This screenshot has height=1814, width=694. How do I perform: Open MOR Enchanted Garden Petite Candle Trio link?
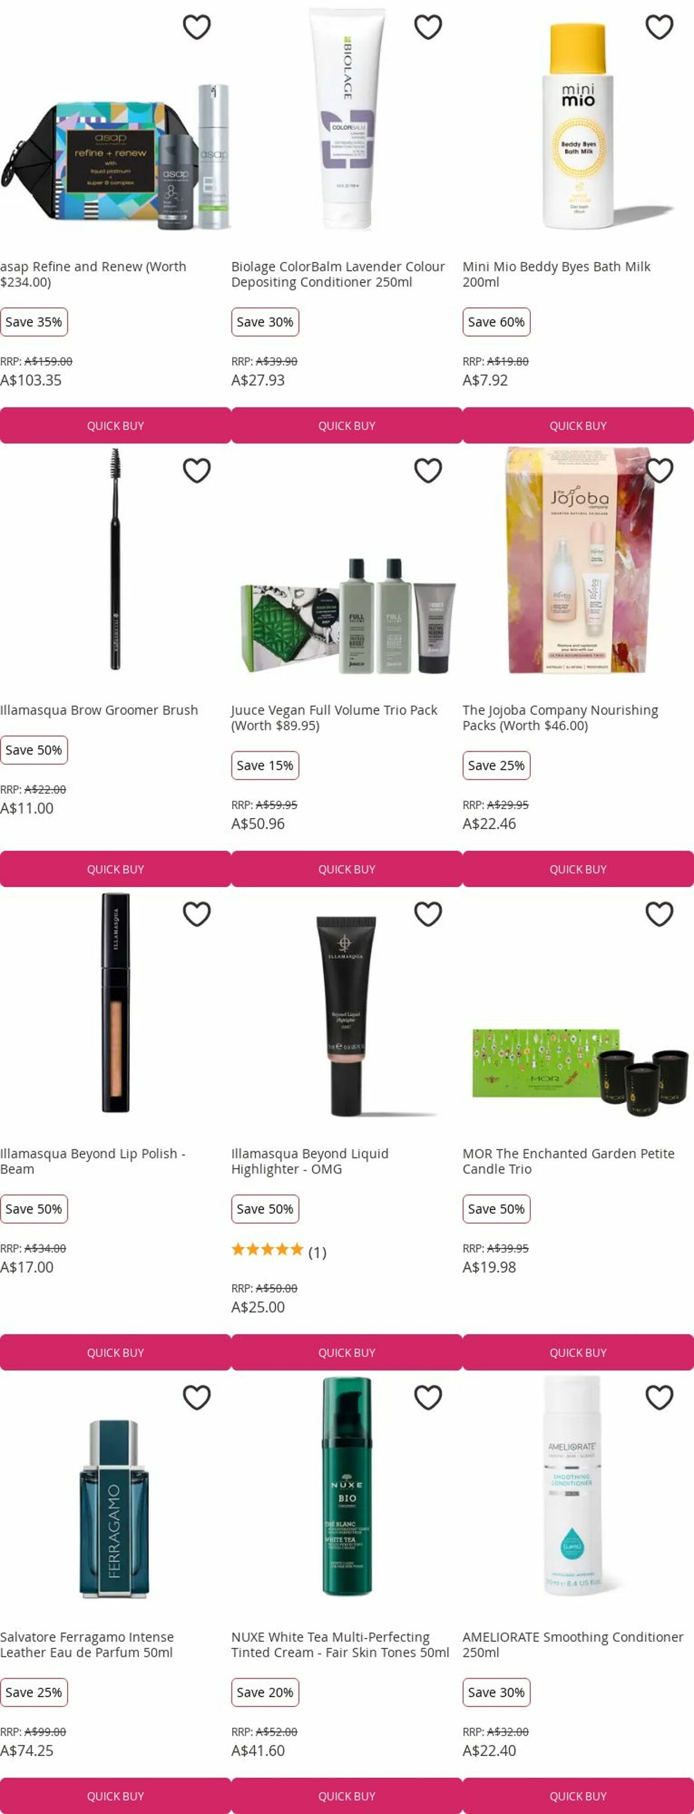[568, 1161]
